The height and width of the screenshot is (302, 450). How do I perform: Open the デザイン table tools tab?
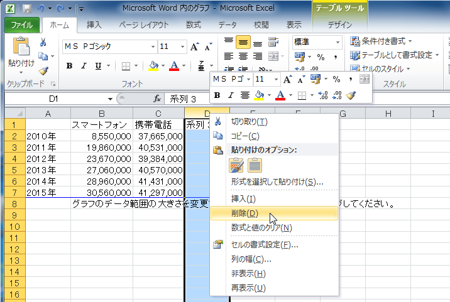[340, 25]
